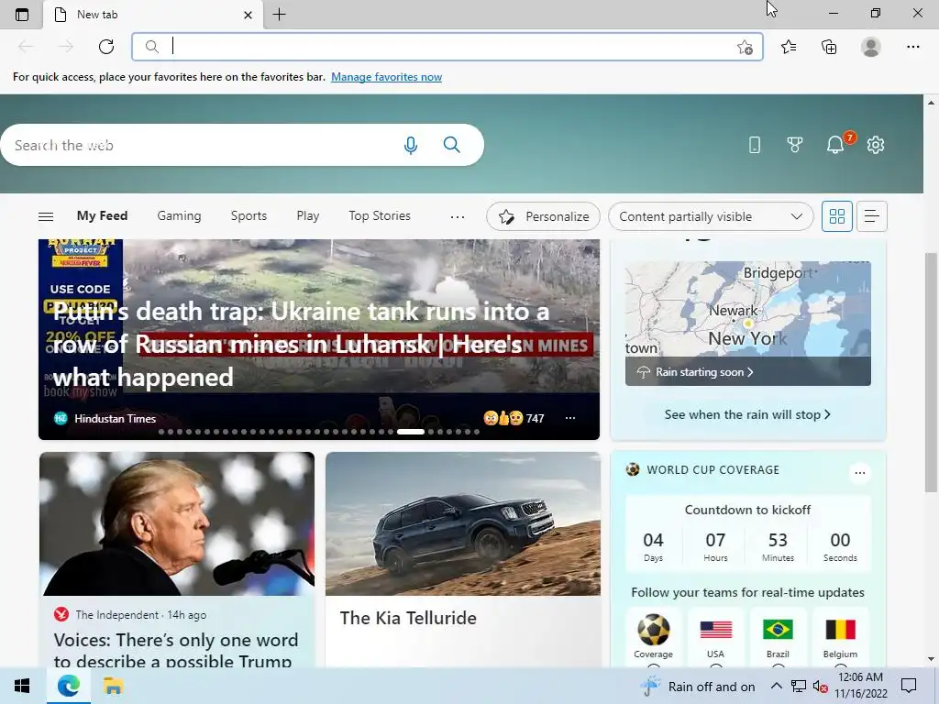Screen dimensions: 939x704
Task: Click the browser forward arrow
Action: pos(66,47)
